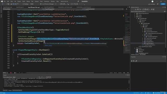The image size is (167, 94).
Task: Open Show output from Build dropdown
Action: tap(26, 77)
